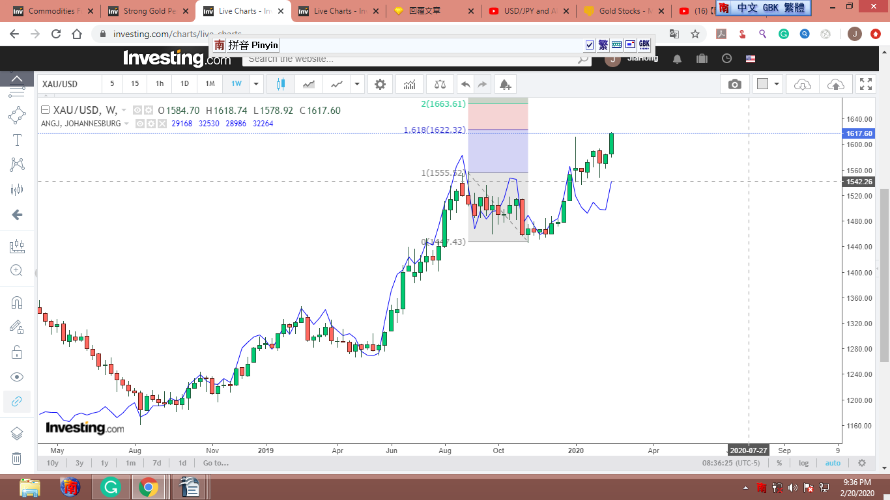Open the compare symbols scales icon
This screenshot has height=500, width=890.
[x=440, y=84]
